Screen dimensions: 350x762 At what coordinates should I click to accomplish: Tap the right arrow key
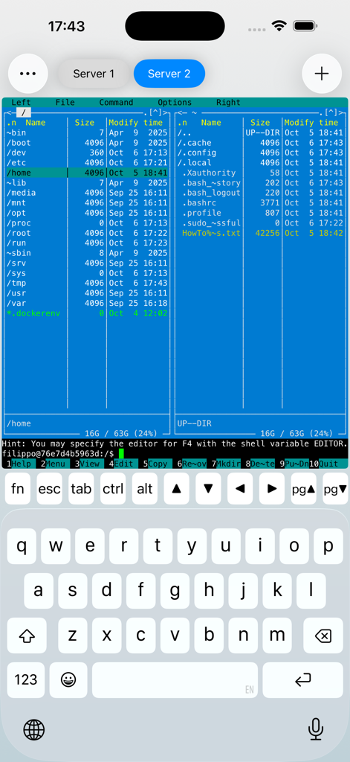tap(272, 488)
